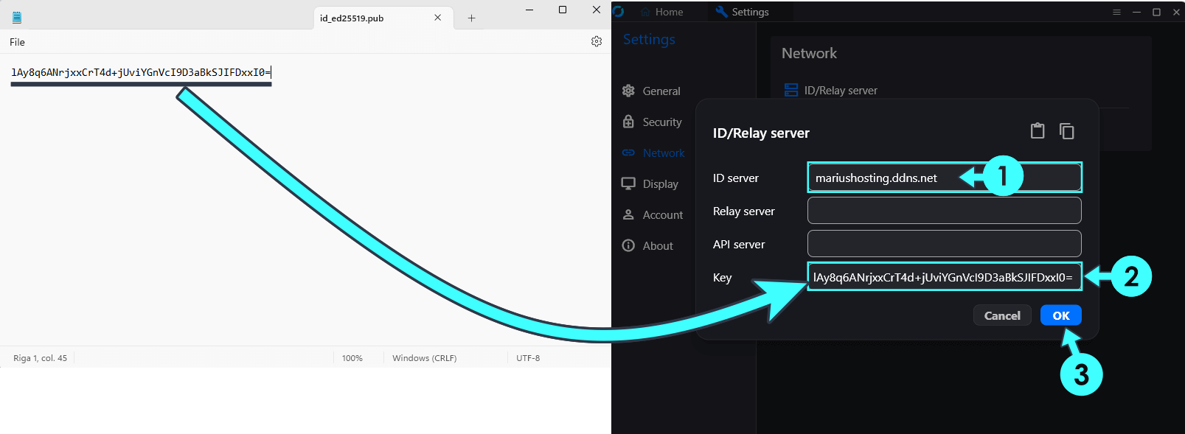This screenshot has height=434, width=1185.
Task: Close the Notepad window
Action: point(597,10)
